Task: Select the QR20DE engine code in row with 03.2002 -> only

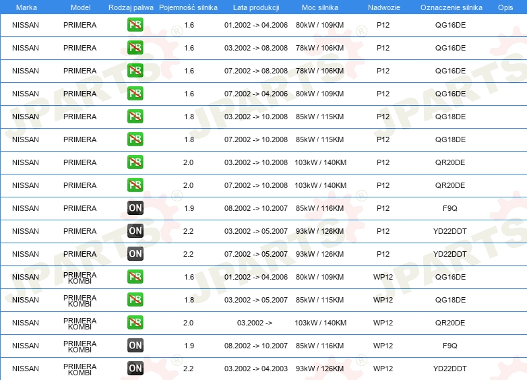Action: tap(450, 323)
